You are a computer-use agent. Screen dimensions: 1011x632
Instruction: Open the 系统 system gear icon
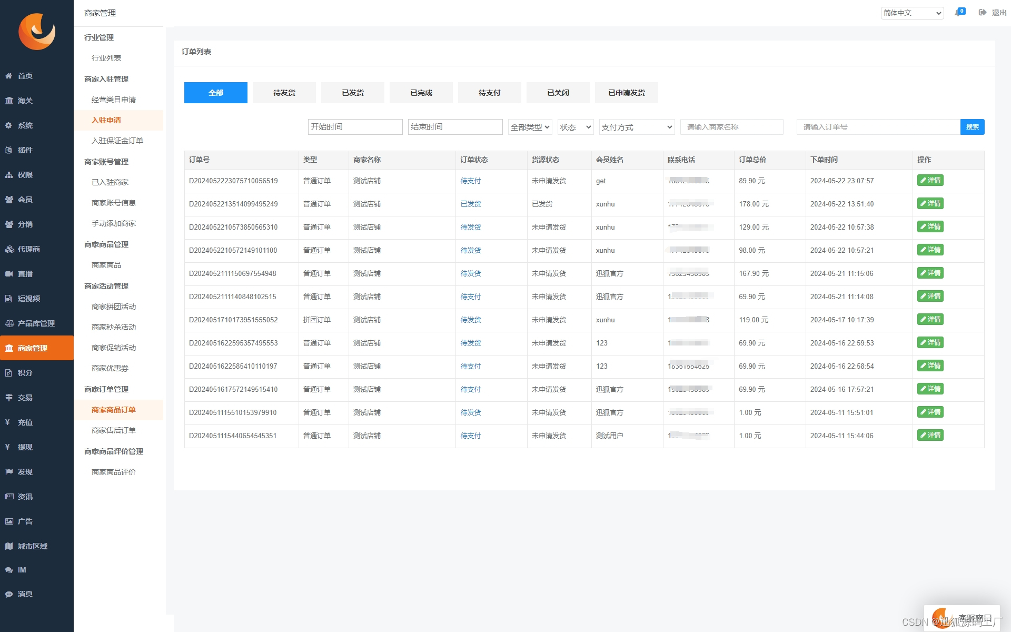9,125
